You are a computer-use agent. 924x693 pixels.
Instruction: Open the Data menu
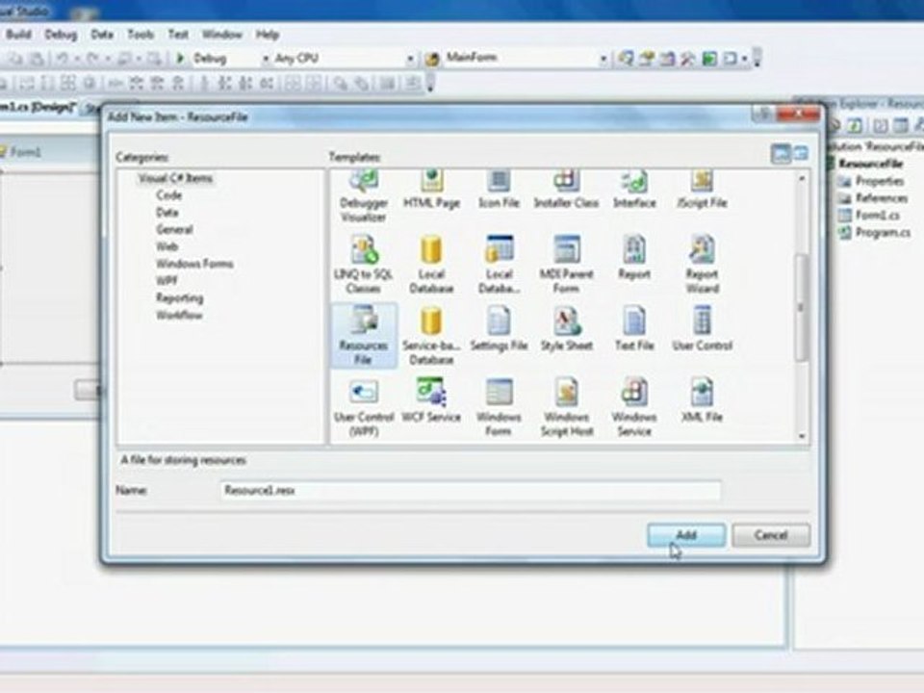(102, 35)
